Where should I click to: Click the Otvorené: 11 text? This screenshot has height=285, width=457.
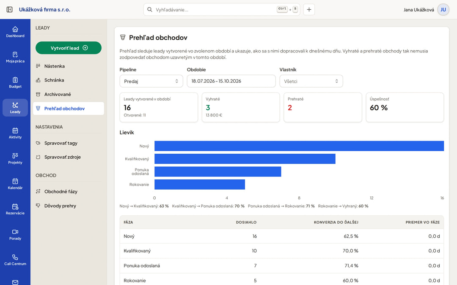(x=135, y=115)
